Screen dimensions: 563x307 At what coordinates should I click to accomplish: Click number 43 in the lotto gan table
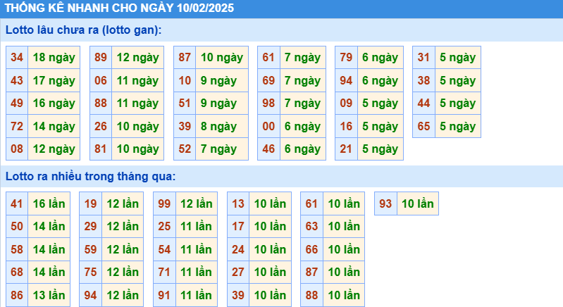click(x=17, y=80)
